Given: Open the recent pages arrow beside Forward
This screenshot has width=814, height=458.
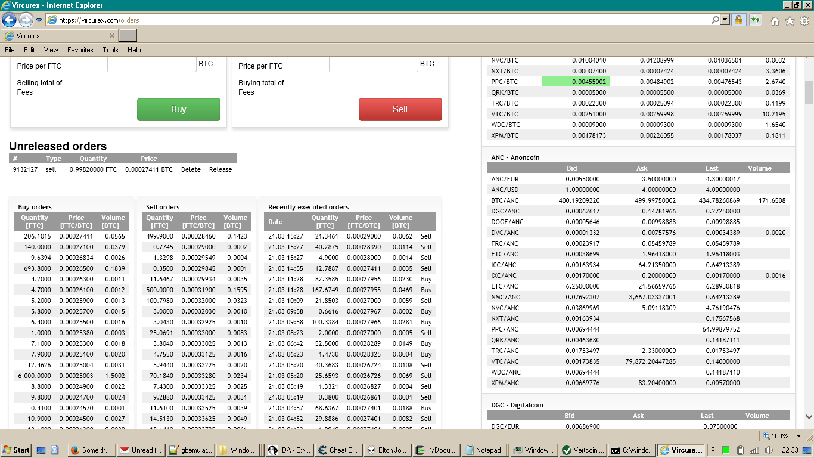Looking at the screenshot, I should 39,20.
